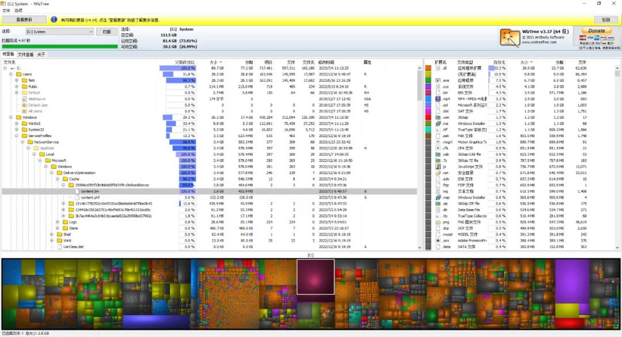Open the [C:] System drive dropdown

coord(59,31)
